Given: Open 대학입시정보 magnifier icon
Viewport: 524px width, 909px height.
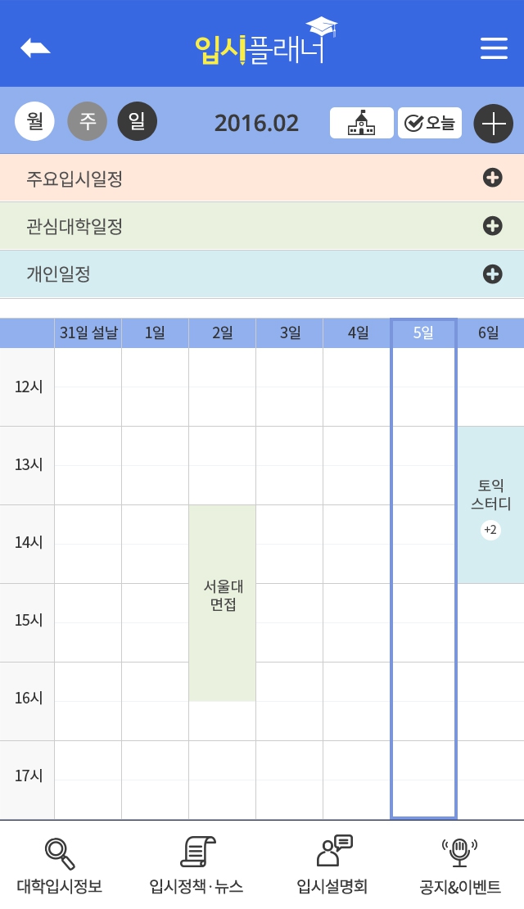Looking at the screenshot, I should pos(60,854).
